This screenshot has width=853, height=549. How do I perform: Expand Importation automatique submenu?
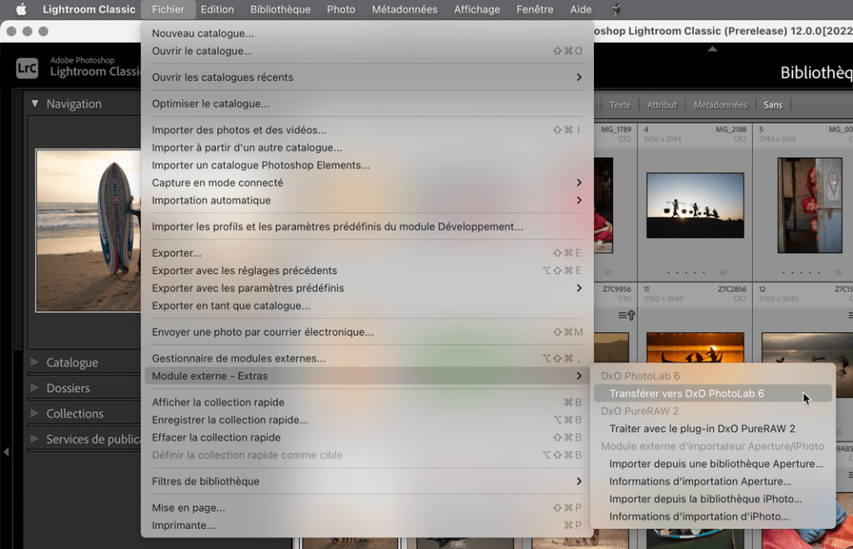tap(367, 200)
